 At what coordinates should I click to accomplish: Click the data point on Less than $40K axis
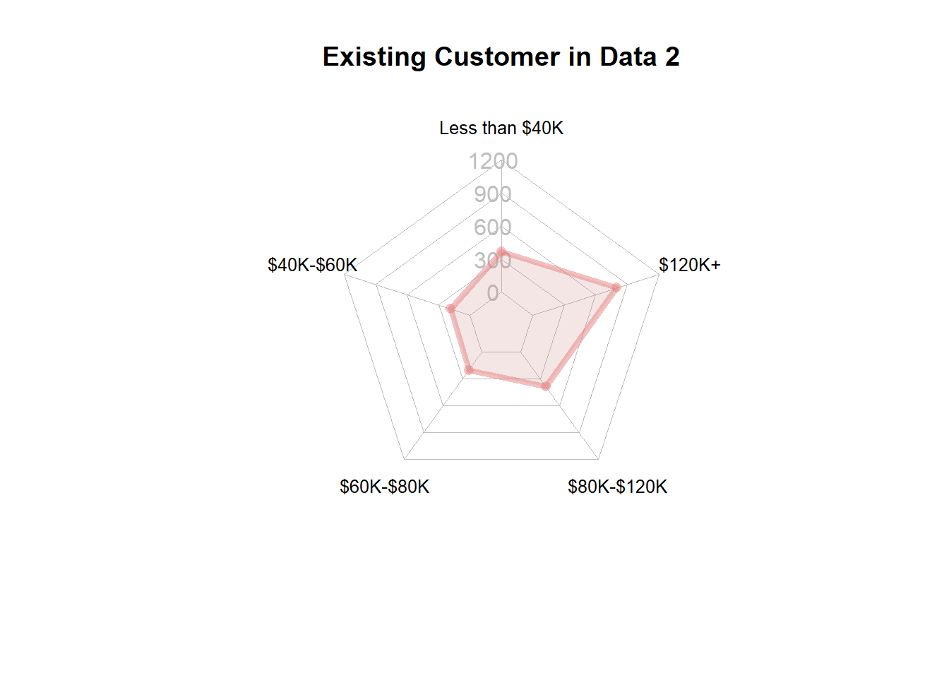pos(501,252)
